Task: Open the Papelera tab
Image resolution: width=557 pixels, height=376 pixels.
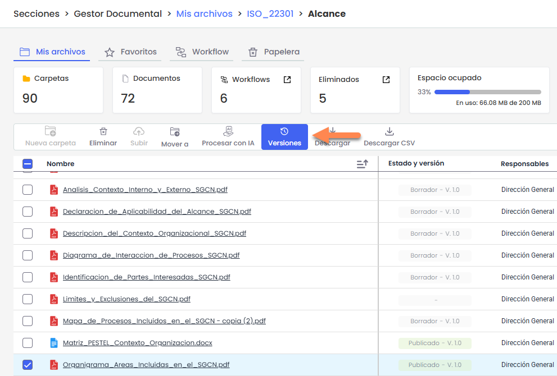Action: coord(274,52)
